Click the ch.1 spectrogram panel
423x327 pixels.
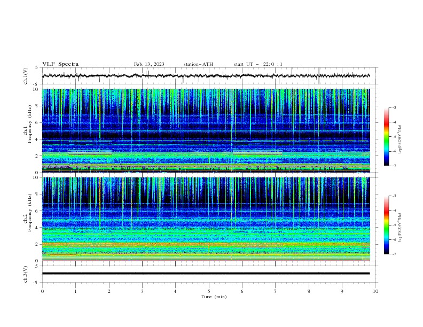pos(206,130)
